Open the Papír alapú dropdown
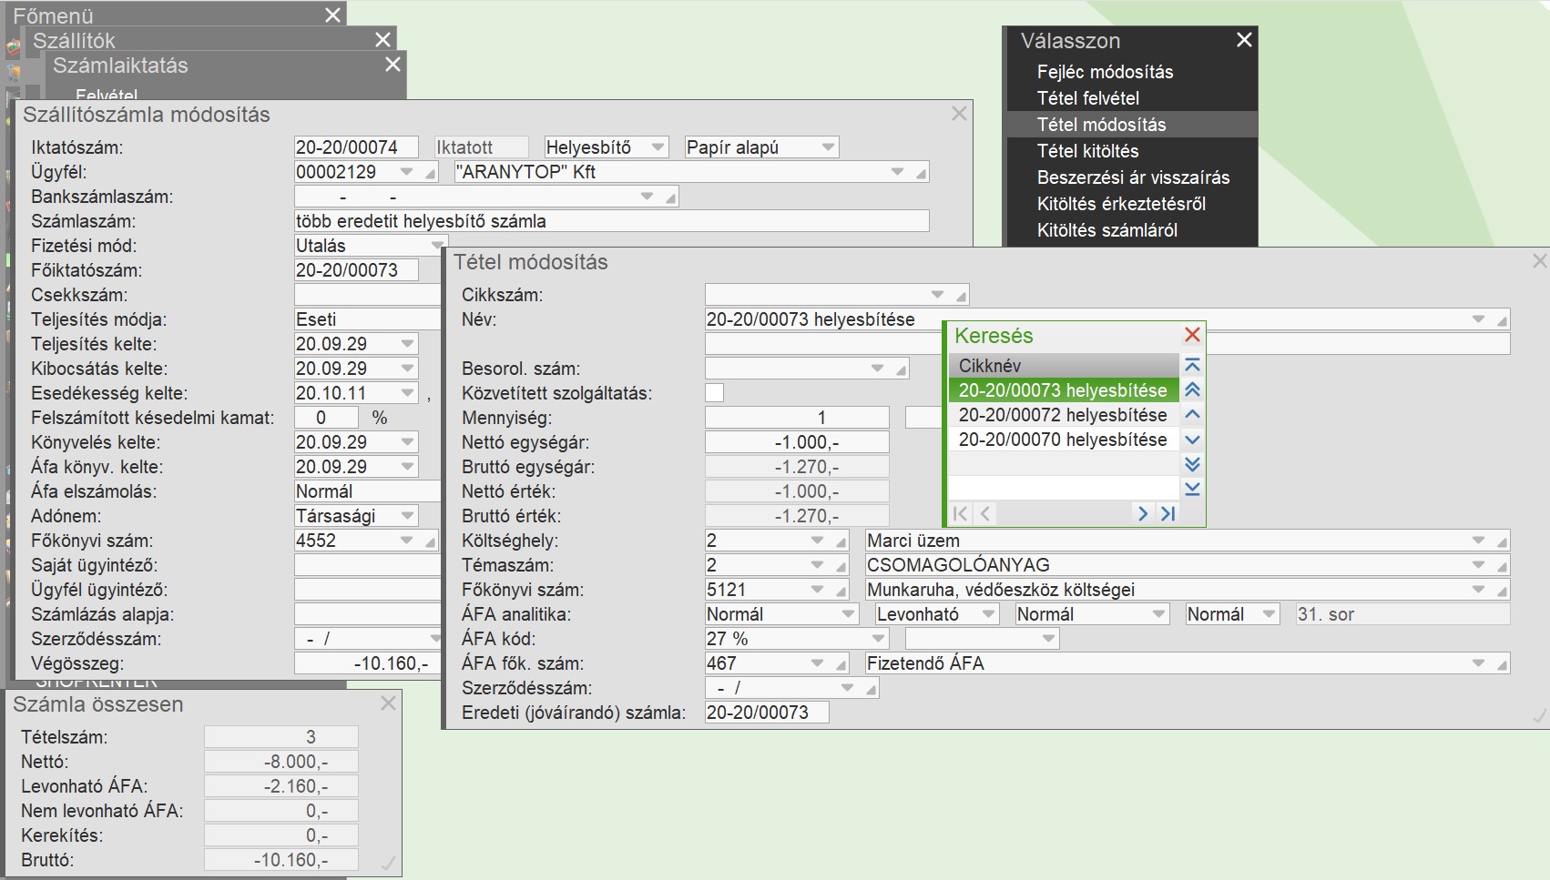The image size is (1550, 880). (x=827, y=147)
